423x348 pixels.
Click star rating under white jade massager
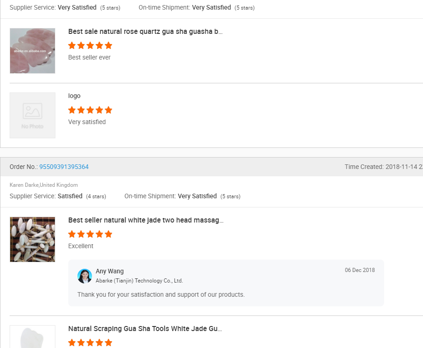pyautogui.click(x=90, y=234)
